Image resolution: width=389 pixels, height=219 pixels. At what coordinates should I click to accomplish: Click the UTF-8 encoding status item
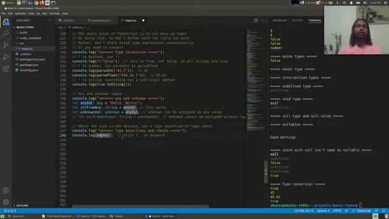click(337, 210)
